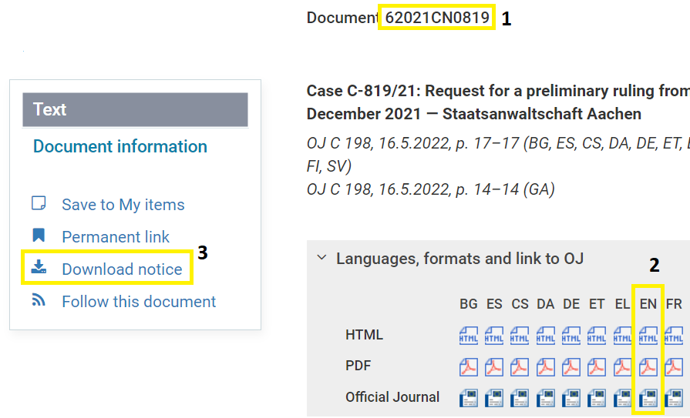Click the Permanent link bookmark icon
Image resolution: width=690 pixels, height=418 pixels.
coord(39,236)
